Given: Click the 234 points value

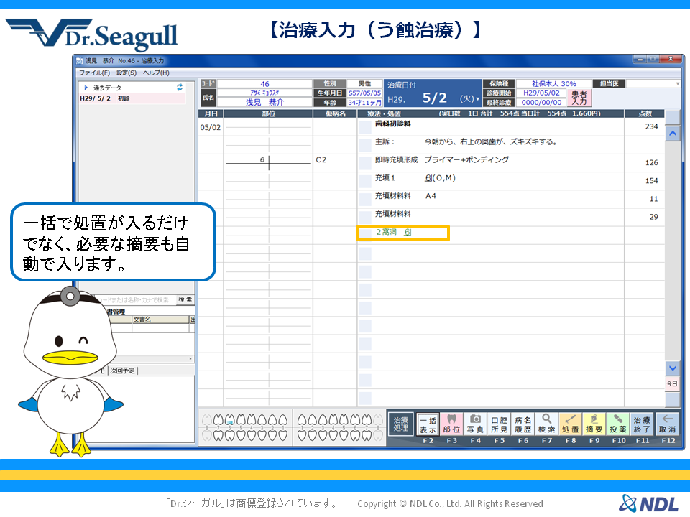Looking at the screenshot, I should pos(651,126).
